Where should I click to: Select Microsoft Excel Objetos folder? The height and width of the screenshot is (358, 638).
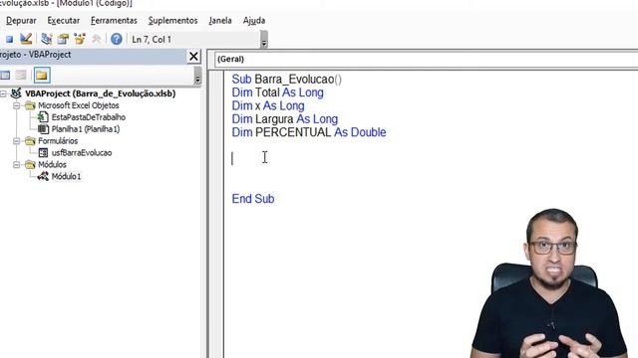[79, 105]
